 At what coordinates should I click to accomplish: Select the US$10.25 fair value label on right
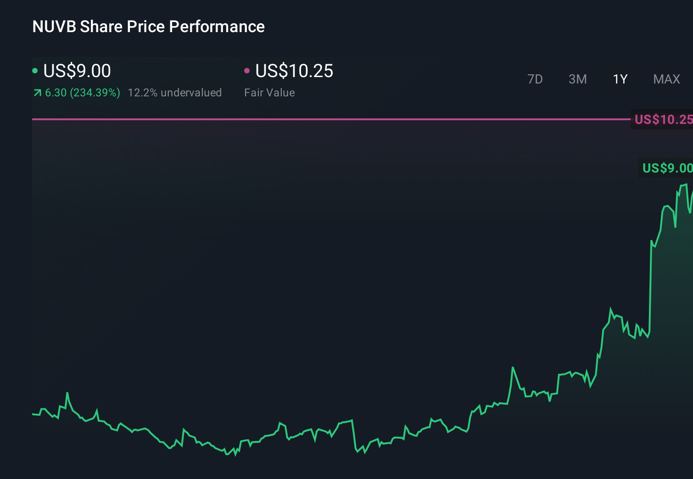pos(663,120)
